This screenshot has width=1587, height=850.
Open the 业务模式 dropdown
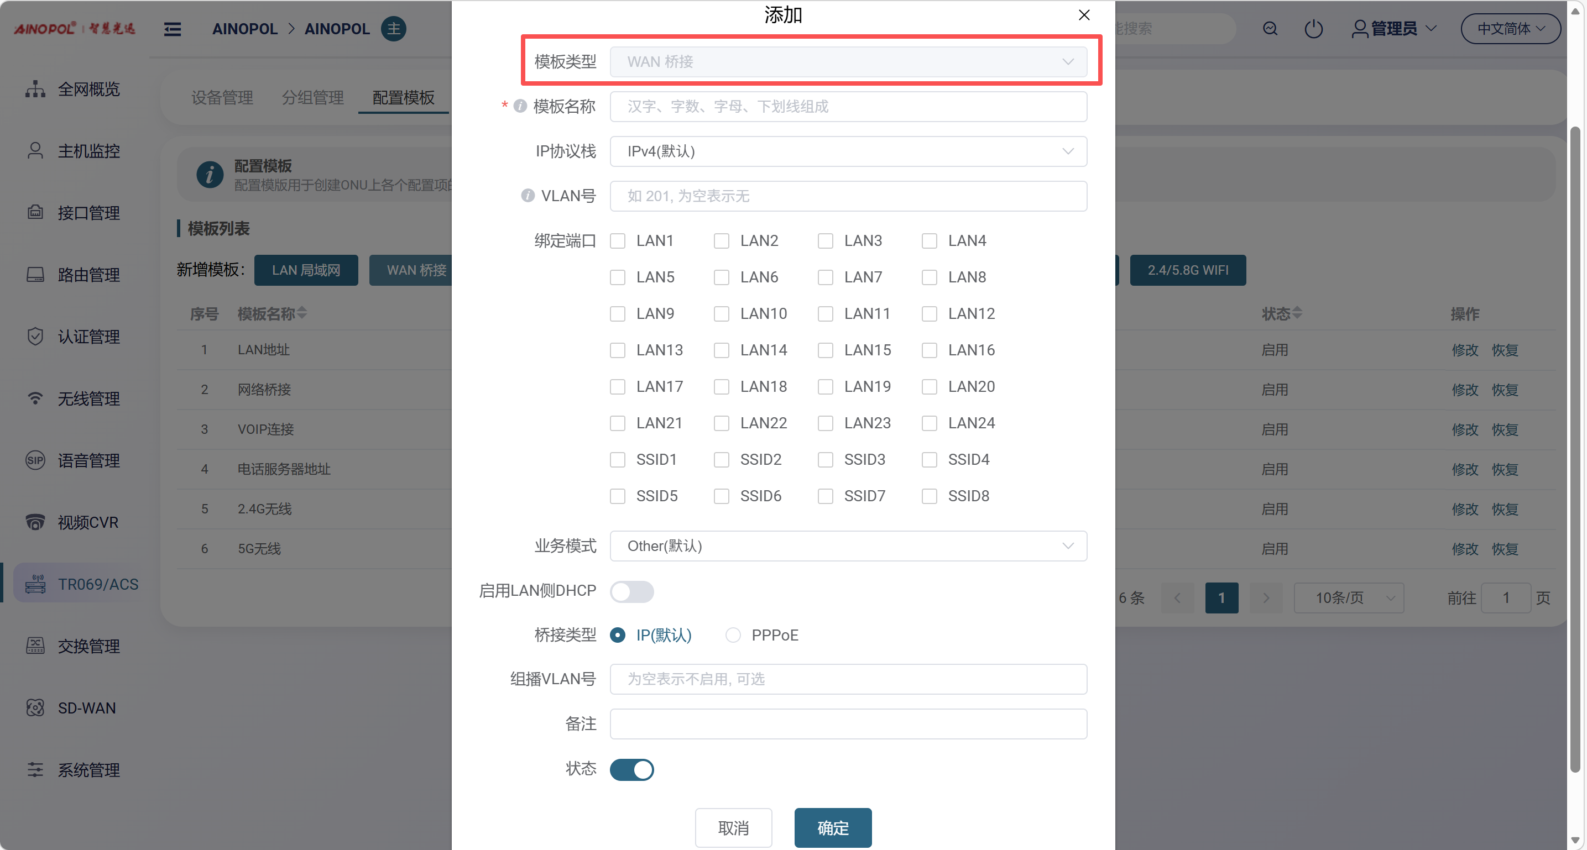848,547
